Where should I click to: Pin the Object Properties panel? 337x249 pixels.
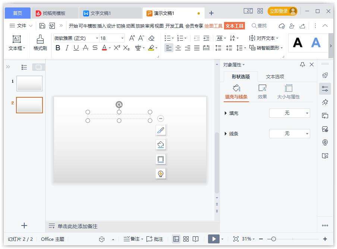tap(302, 64)
